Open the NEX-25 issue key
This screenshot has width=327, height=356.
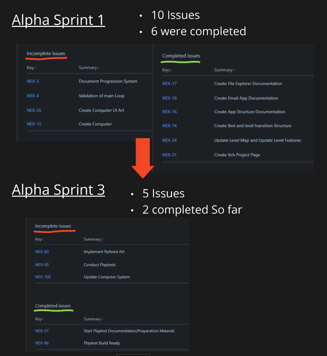pos(34,110)
